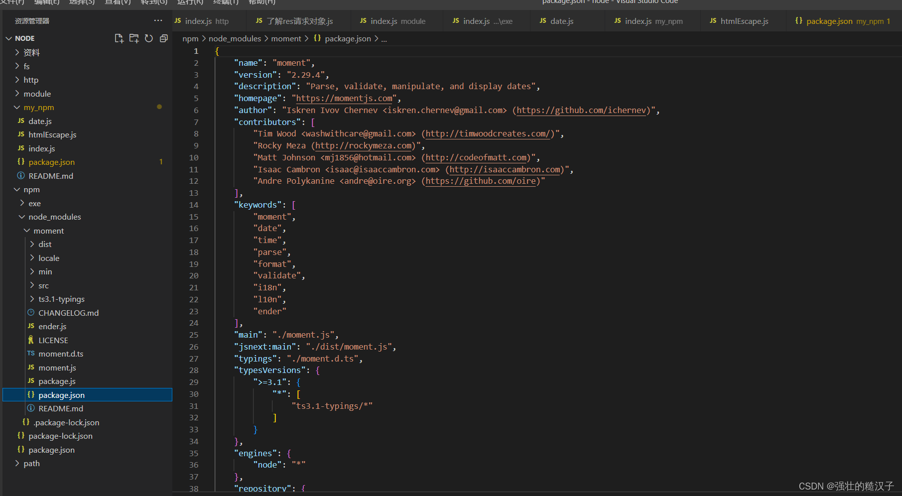
Task: Open the isaaccambron.com link
Action: point(505,170)
